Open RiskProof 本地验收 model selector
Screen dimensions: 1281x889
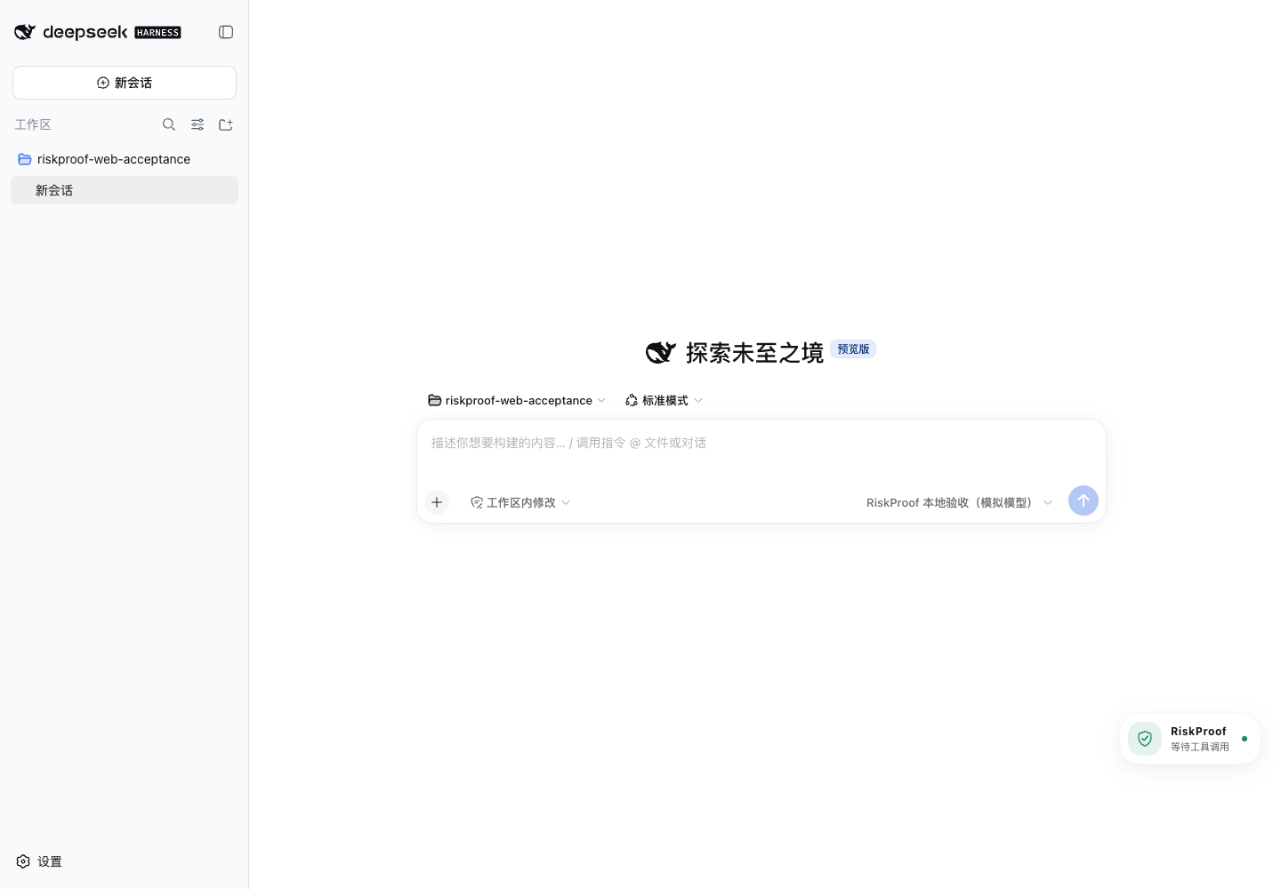tap(960, 502)
